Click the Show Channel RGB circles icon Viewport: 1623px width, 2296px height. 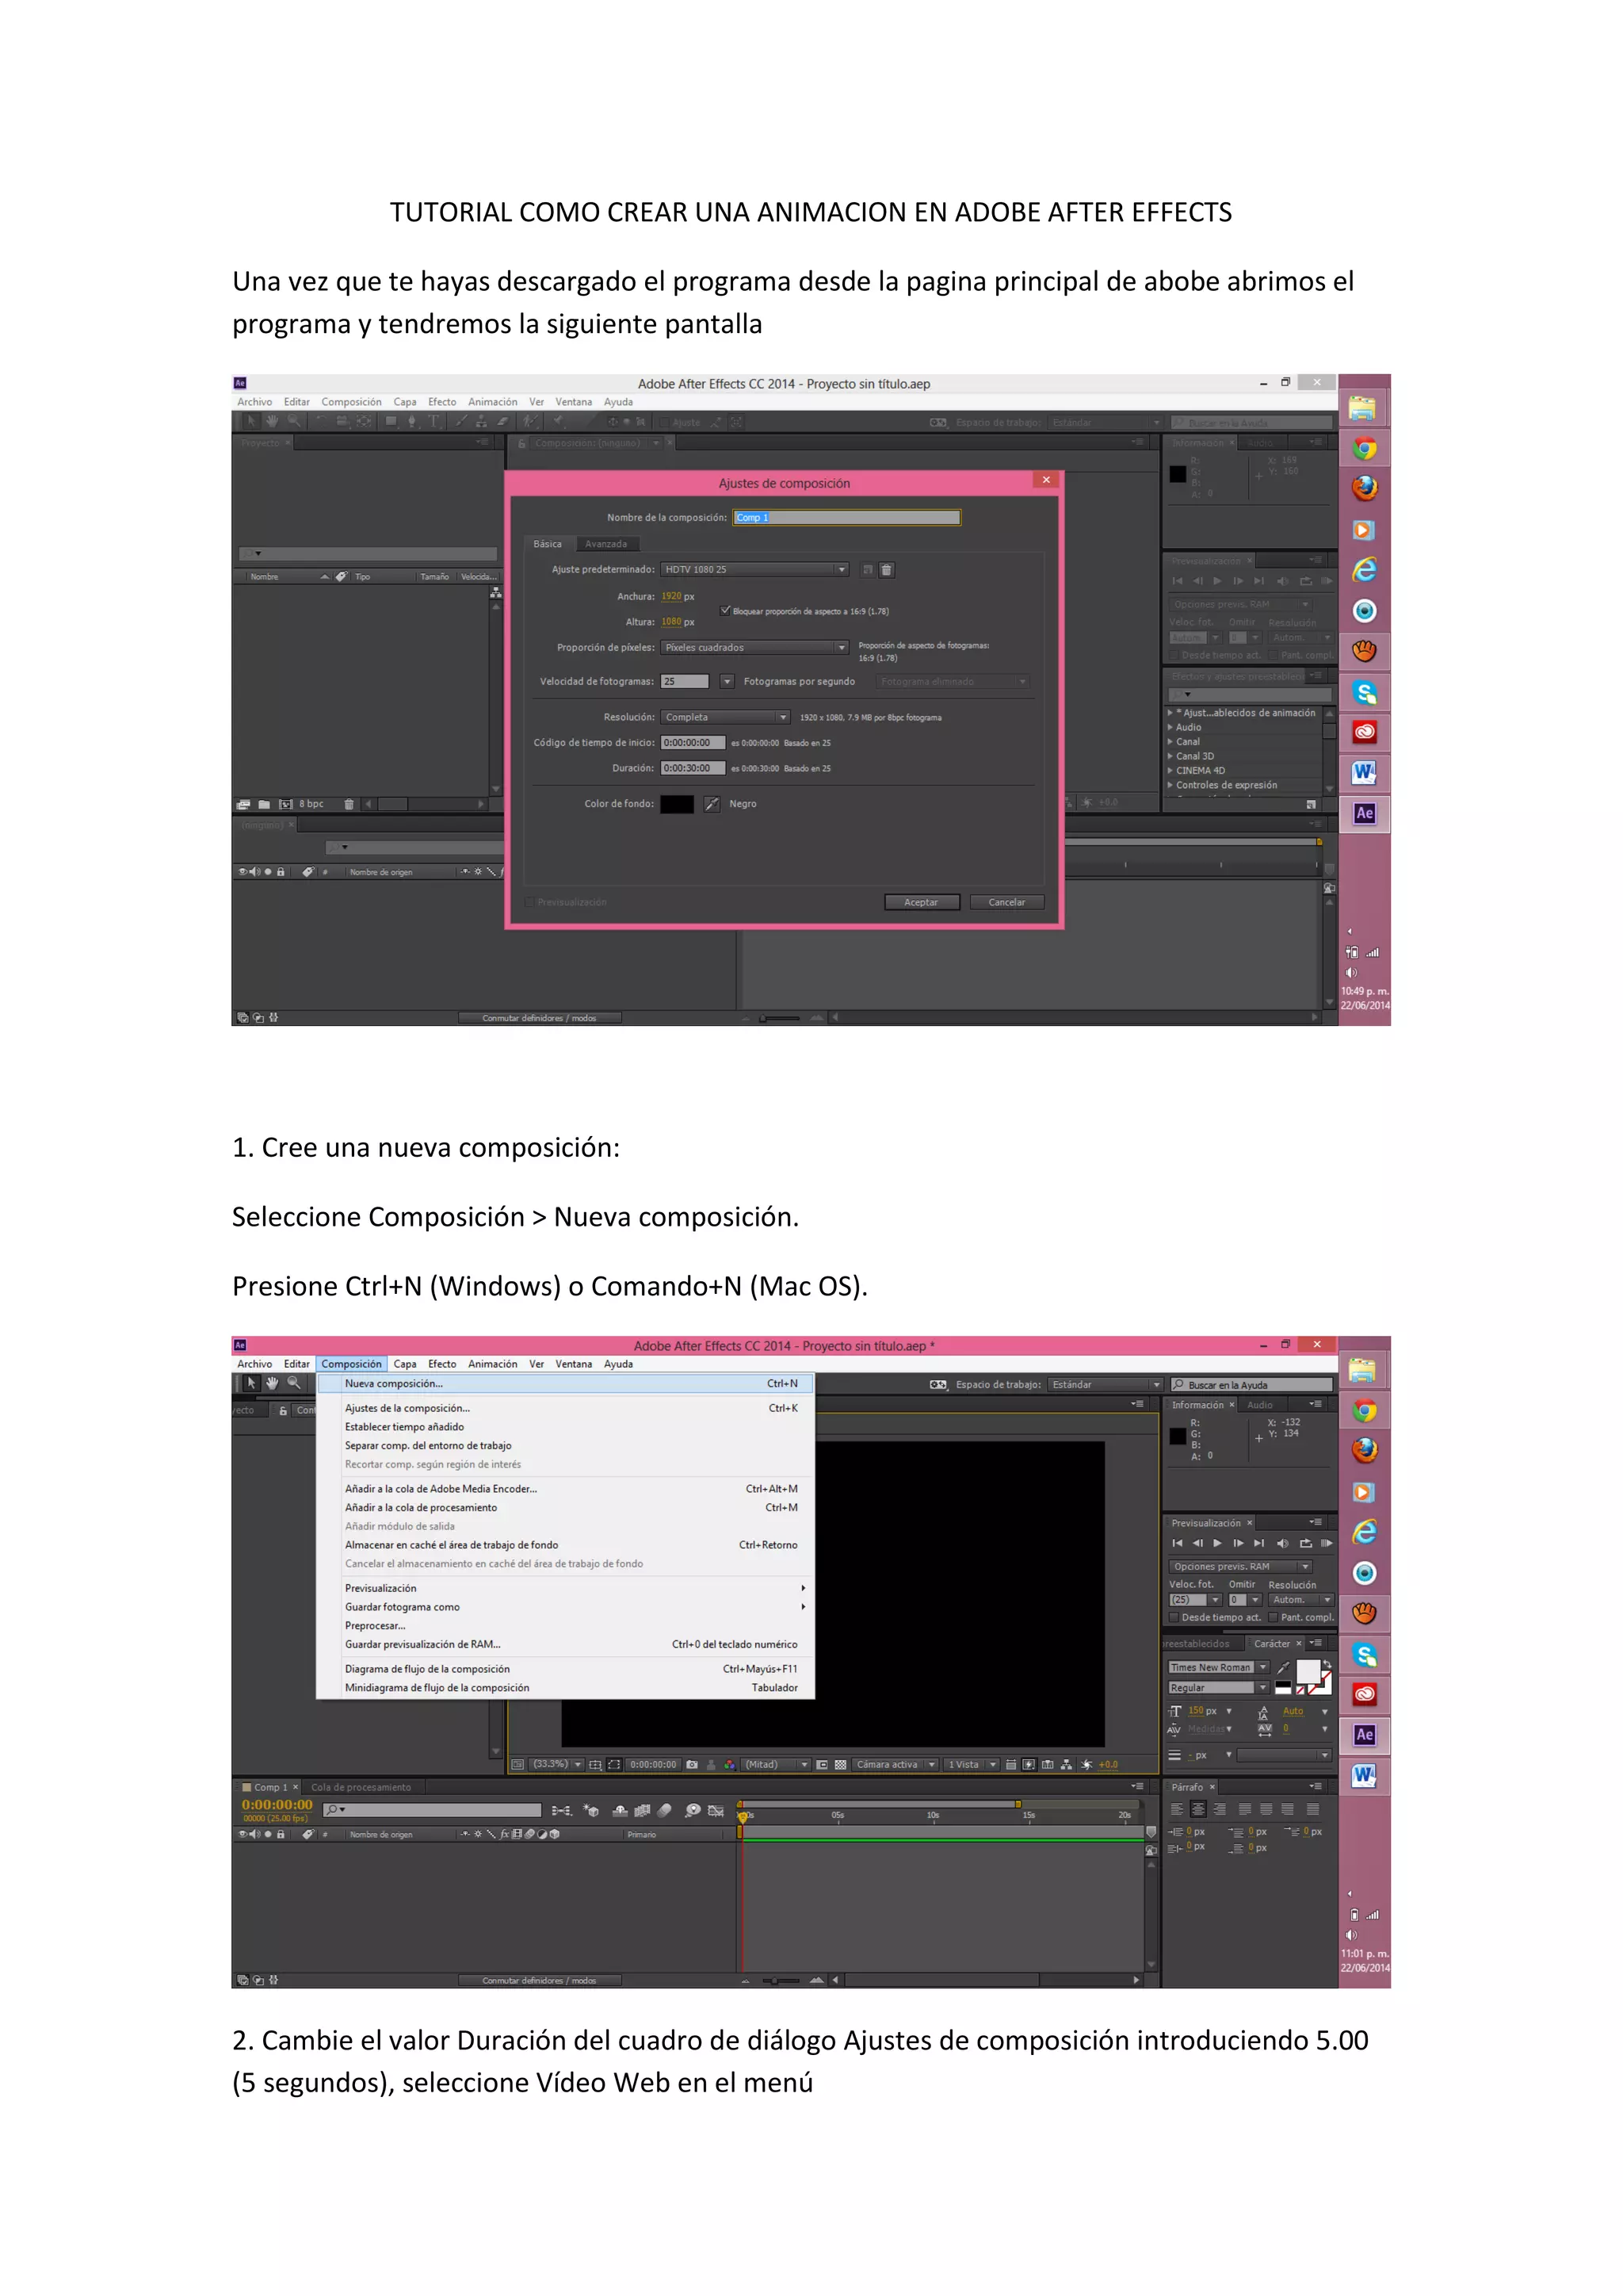730,1765
